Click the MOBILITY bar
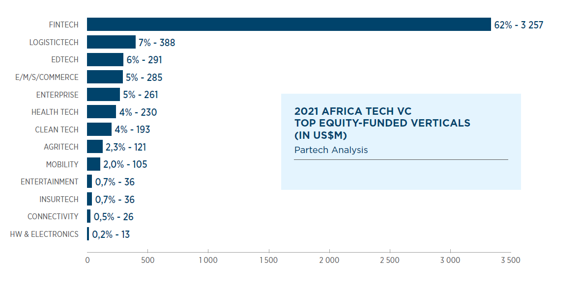Screen dimensions: 580x284 (x=93, y=164)
